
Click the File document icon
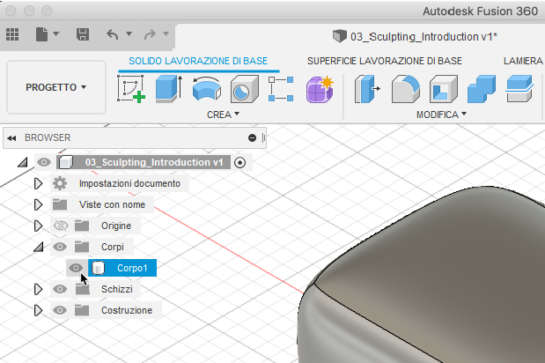41,34
